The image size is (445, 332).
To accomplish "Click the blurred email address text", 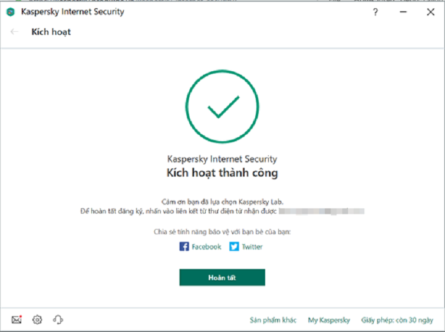I will [322, 210].
